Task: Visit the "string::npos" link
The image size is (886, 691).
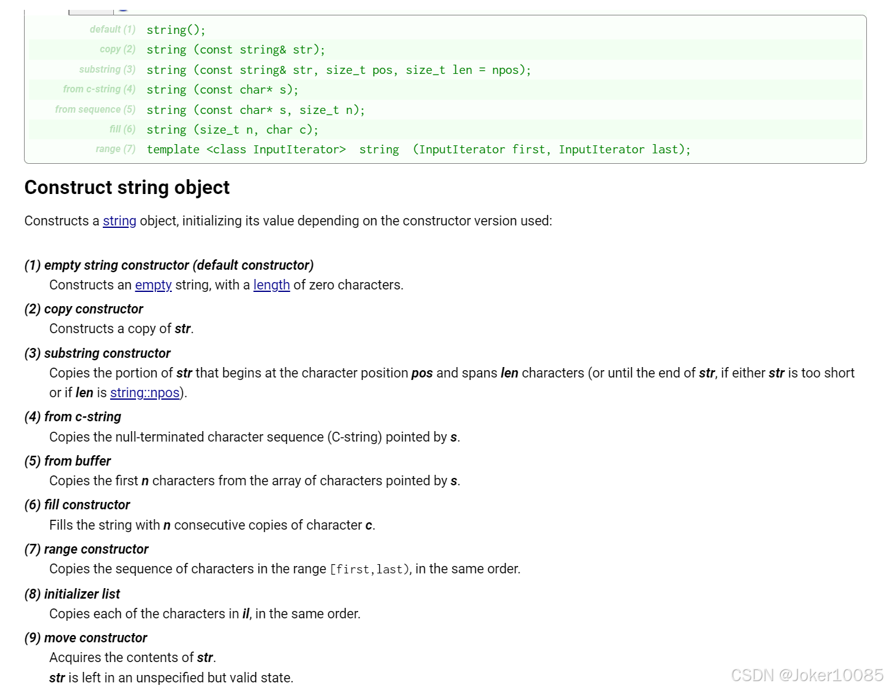Action: click(x=145, y=393)
